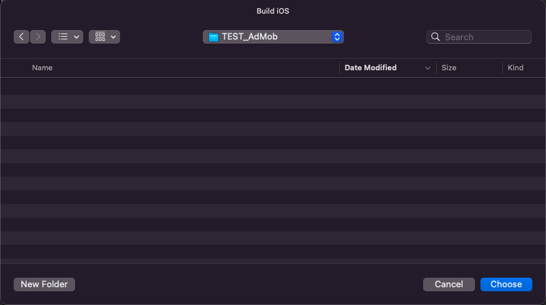Screen dimensions: 546x305
Task: Focus the Search text field
Action: [x=485, y=37]
